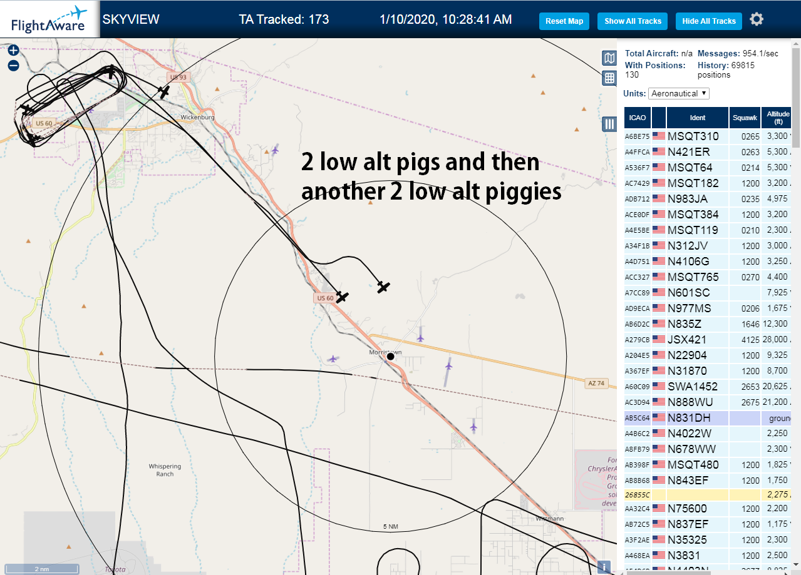Select aircraft row N835Z

(x=708, y=323)
